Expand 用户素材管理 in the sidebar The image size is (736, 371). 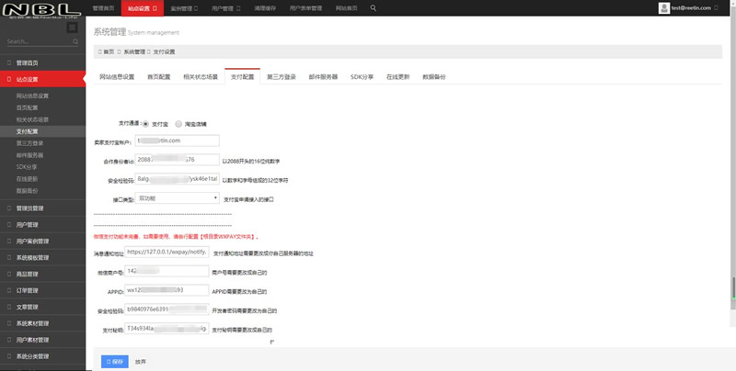(x=42, y=340)
